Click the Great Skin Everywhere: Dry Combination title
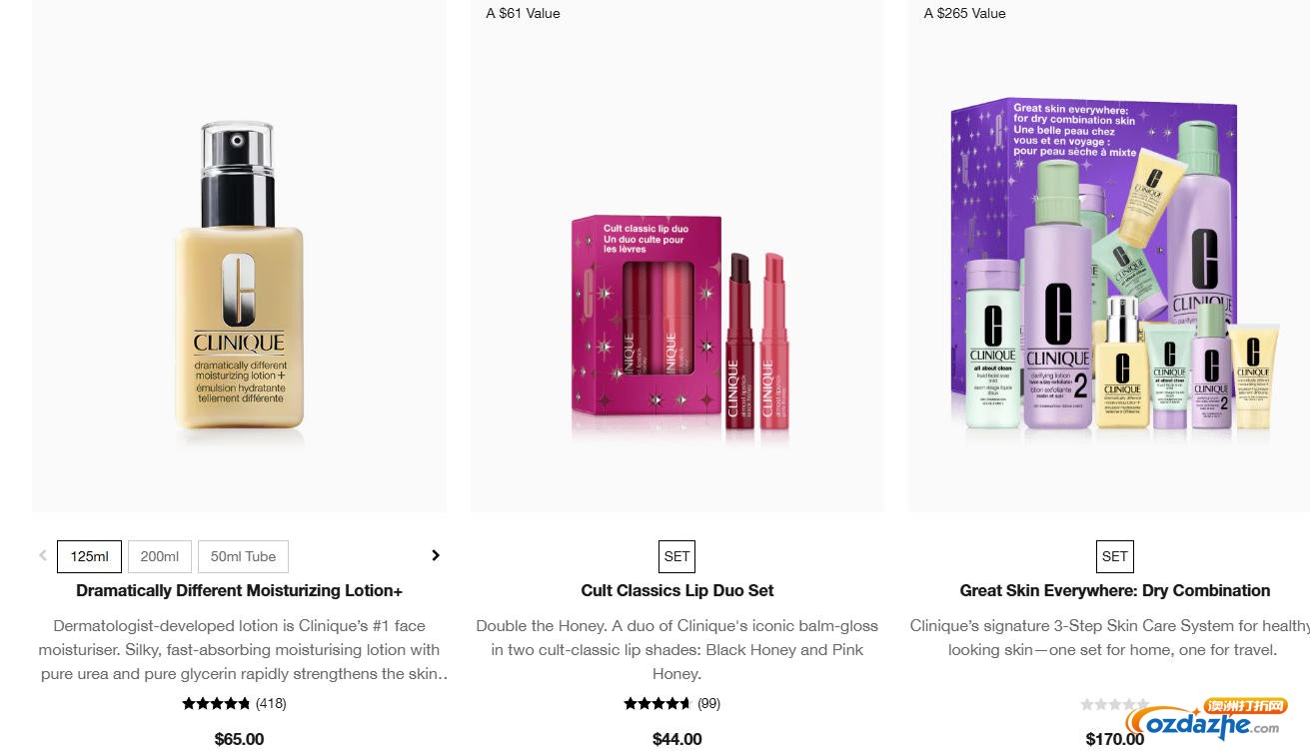Image resolution: width=1310 pixels, height=753 pixels. click(1115, 590)
